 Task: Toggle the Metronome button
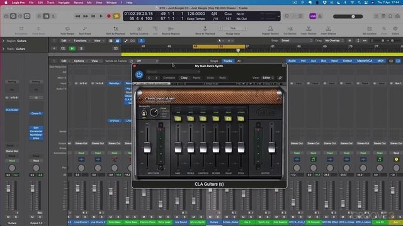(320, 16)
